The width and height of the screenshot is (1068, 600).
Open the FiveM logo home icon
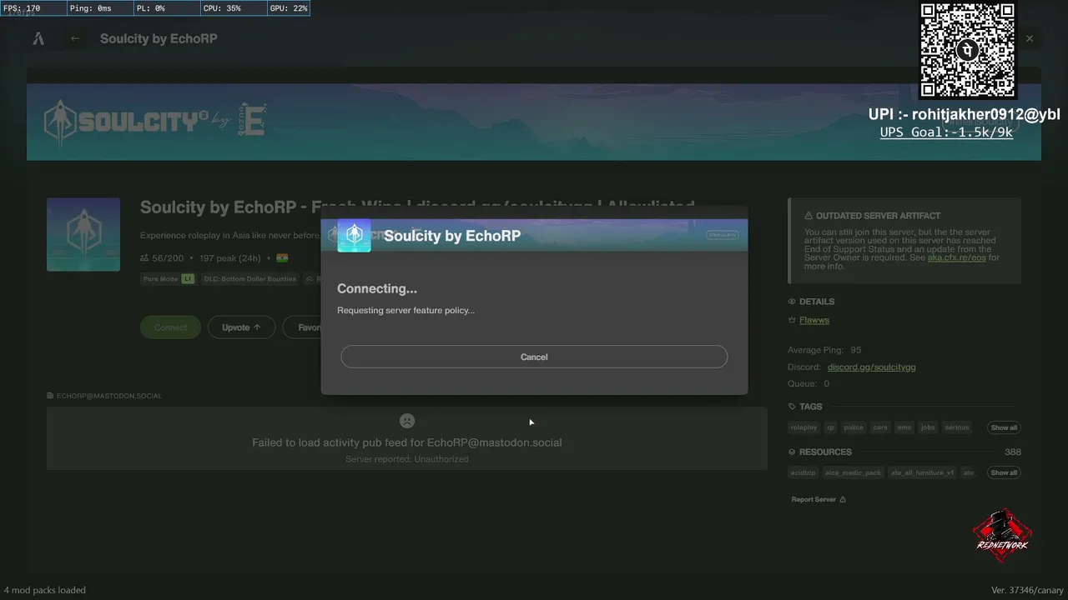(38, 38)
